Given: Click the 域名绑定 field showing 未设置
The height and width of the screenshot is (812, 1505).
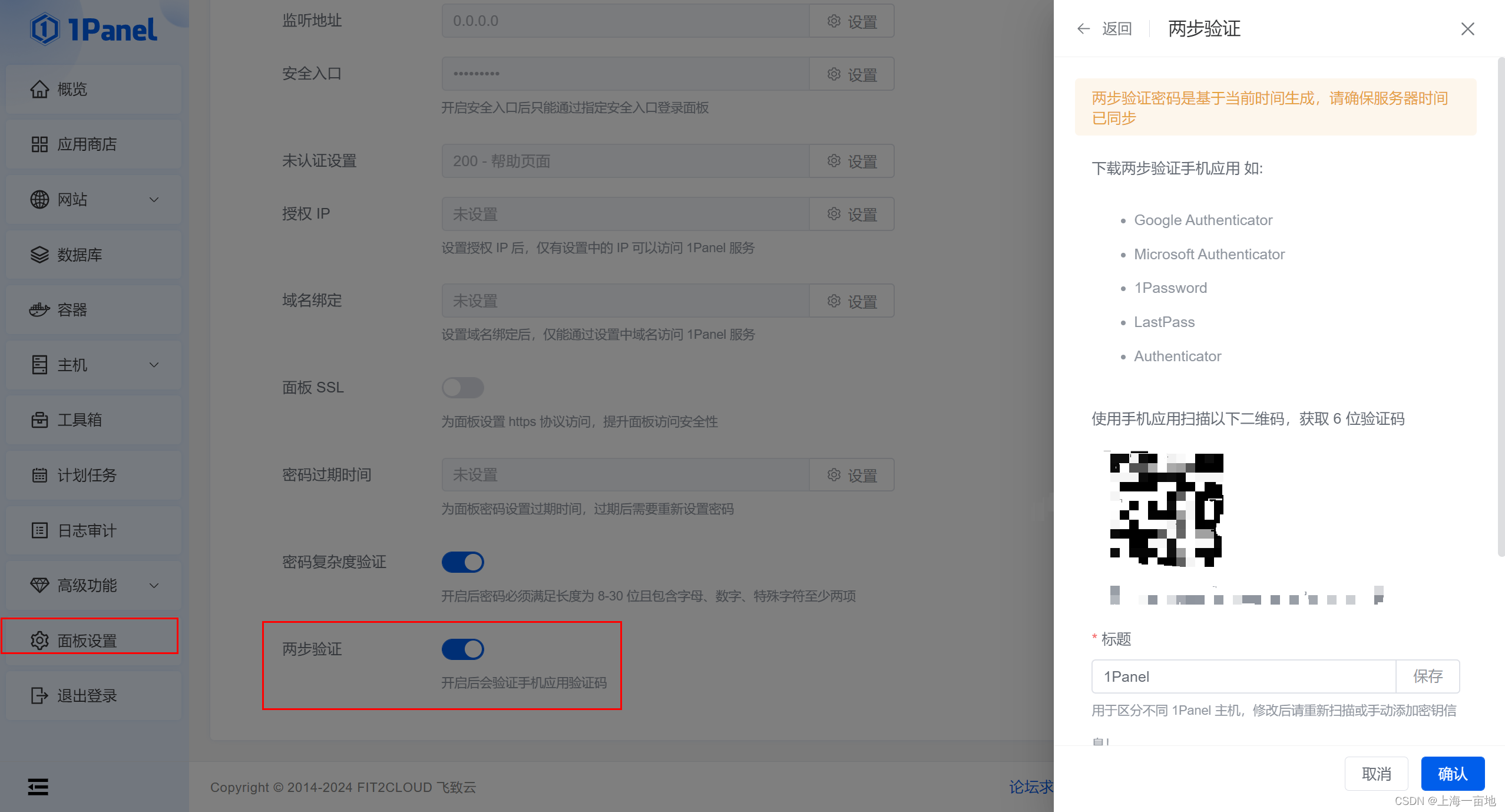Looking at the screenshot, I should (626, 301).
